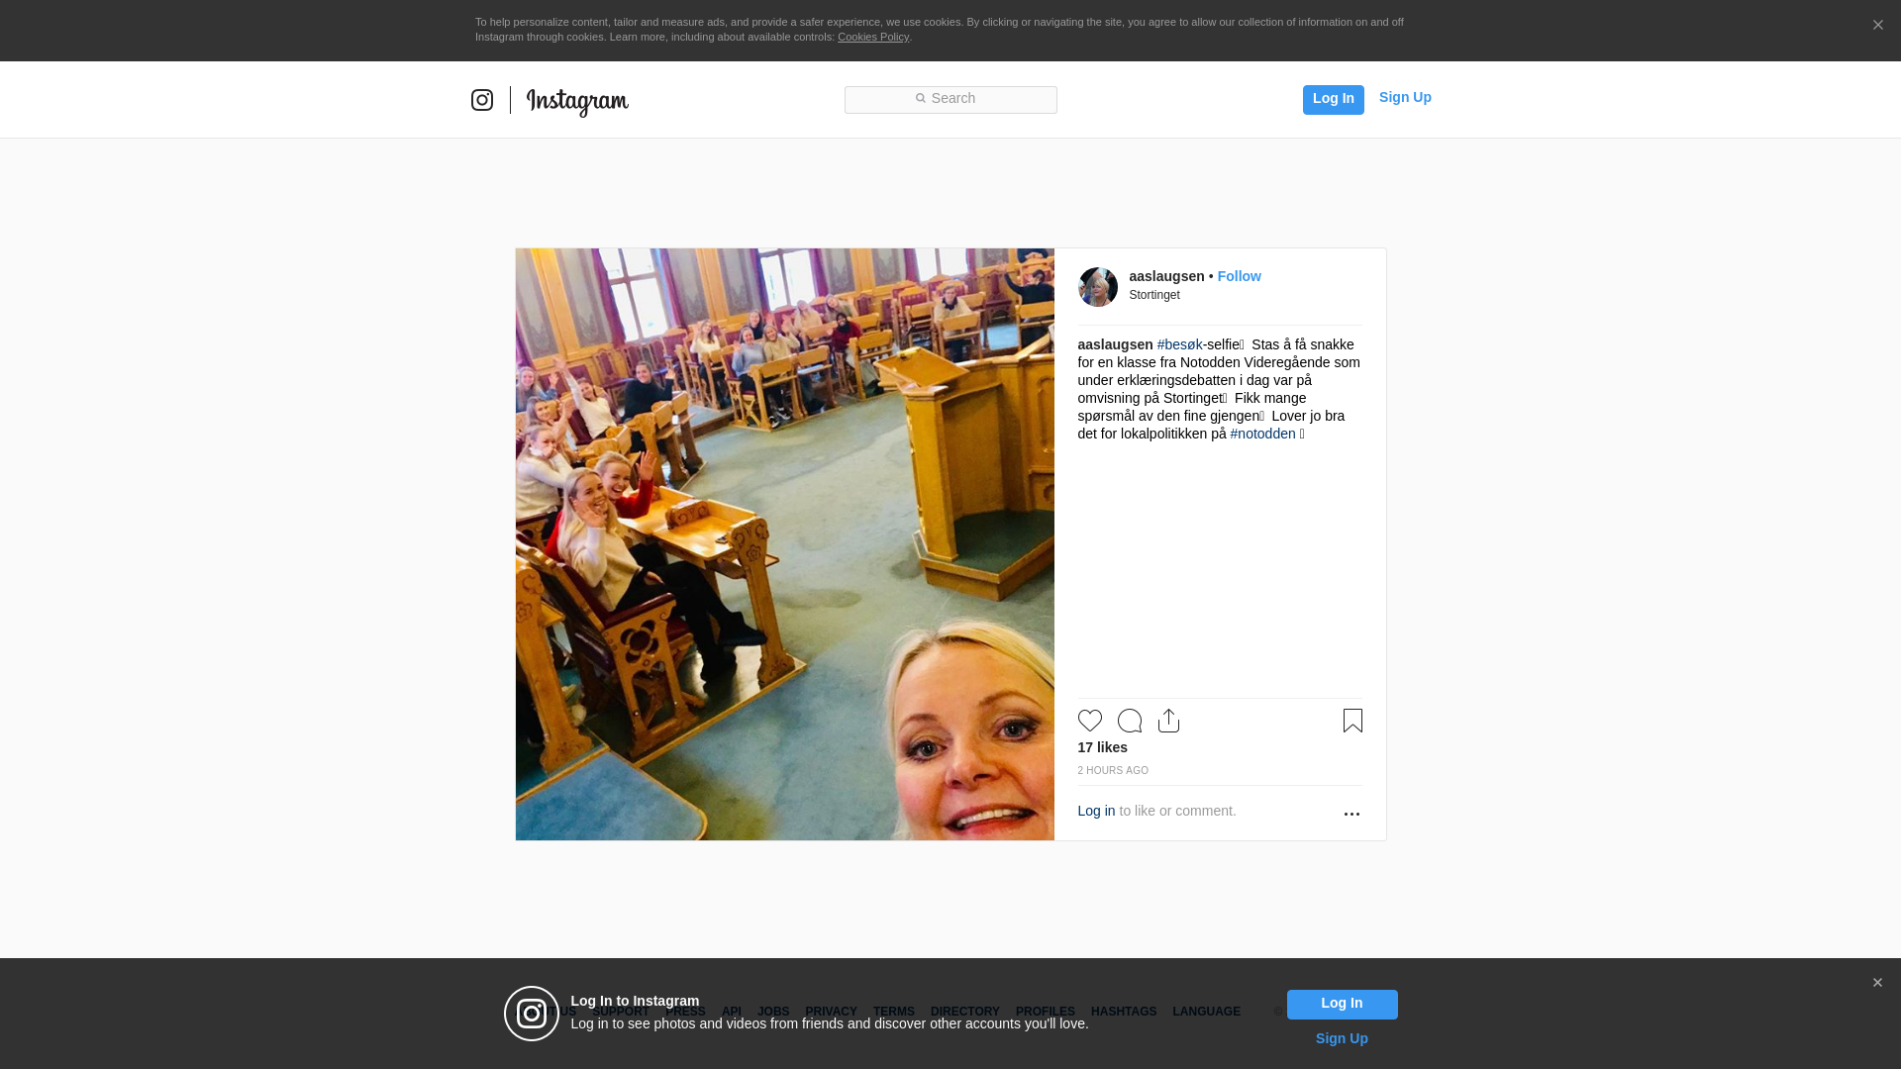Close the Log In to Instagram prompt
Viewport: 1901px width, 1069px height.
(1877, 983)
